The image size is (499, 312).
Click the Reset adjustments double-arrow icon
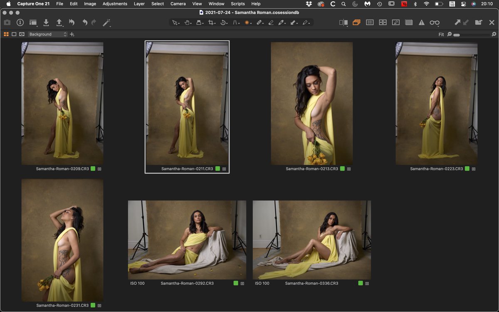pyautogui.click(x=72, y=22)
